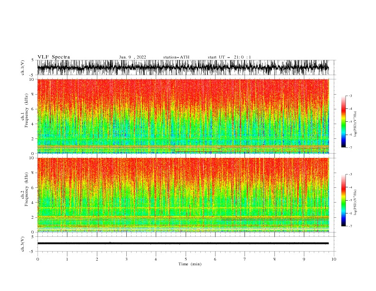The height and width of the screenshot is (291, 376).
Task: Click the "-3" label on ch.2 color bar
Action: coord(350,175)
